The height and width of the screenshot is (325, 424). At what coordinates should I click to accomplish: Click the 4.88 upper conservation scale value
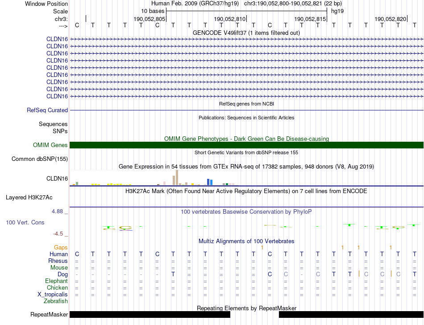coord(57,211)
